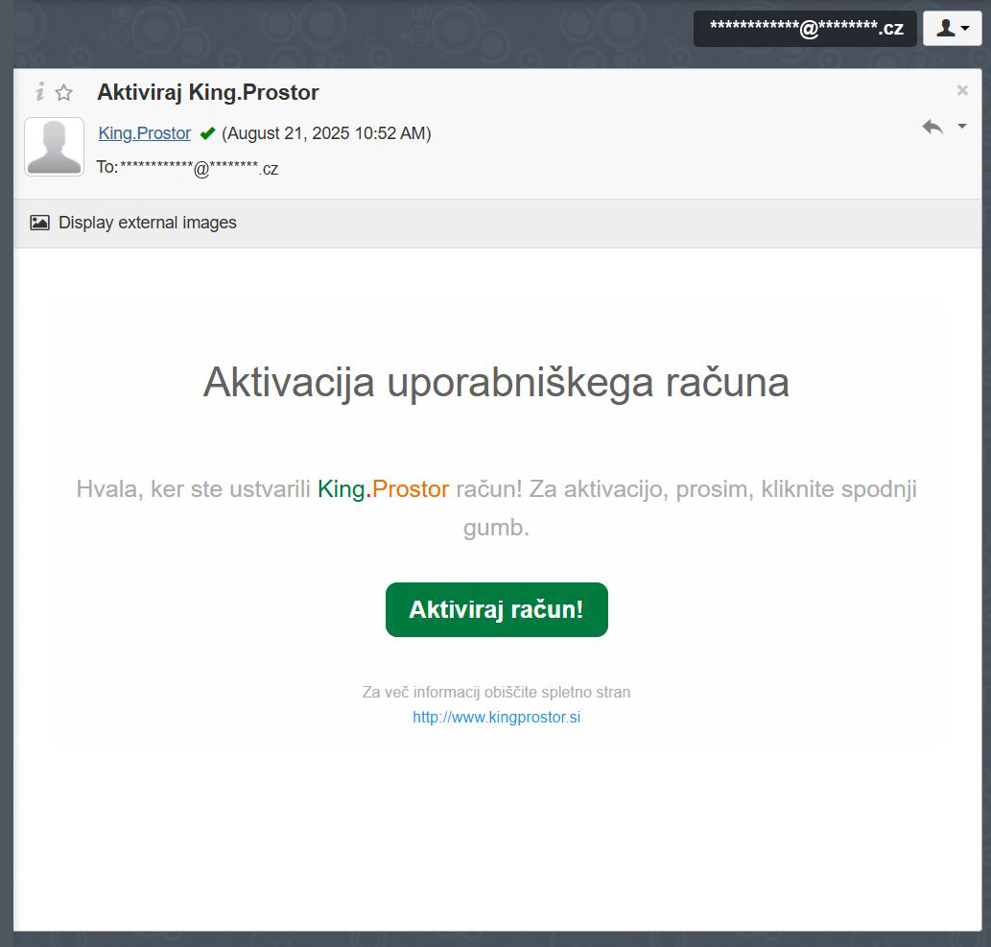
Task: Click the sender avatar picture
Action: 55,147
